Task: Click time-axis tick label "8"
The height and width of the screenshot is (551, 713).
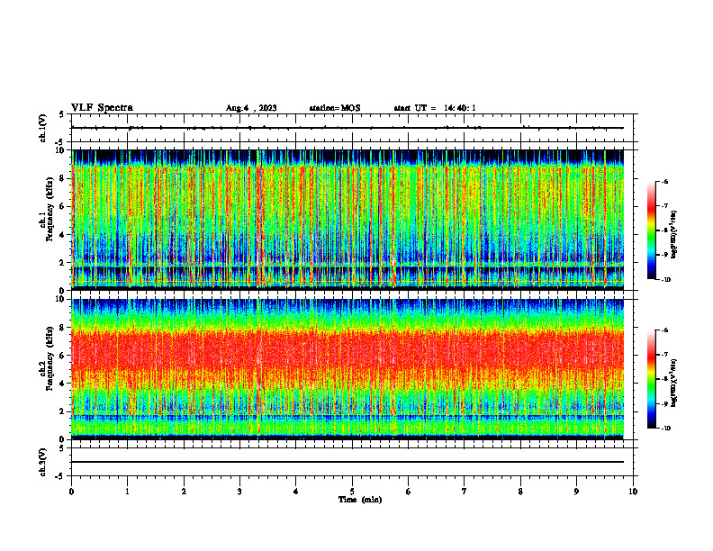Action: [520, 492]
